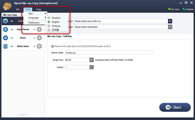Click the Buy Now link

(175, 9)
